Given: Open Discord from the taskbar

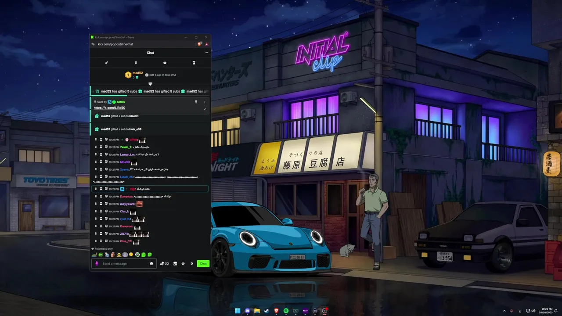Looking at the screenshot, I should 247,311.
